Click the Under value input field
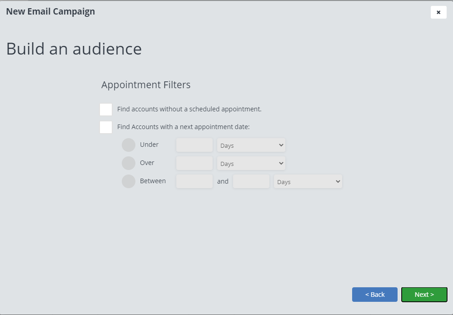Screen dimensions: 453x315 194,145
